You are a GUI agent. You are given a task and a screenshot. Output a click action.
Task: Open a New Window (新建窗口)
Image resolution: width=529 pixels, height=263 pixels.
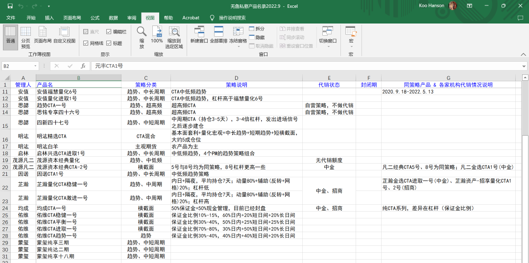(199, 32)
